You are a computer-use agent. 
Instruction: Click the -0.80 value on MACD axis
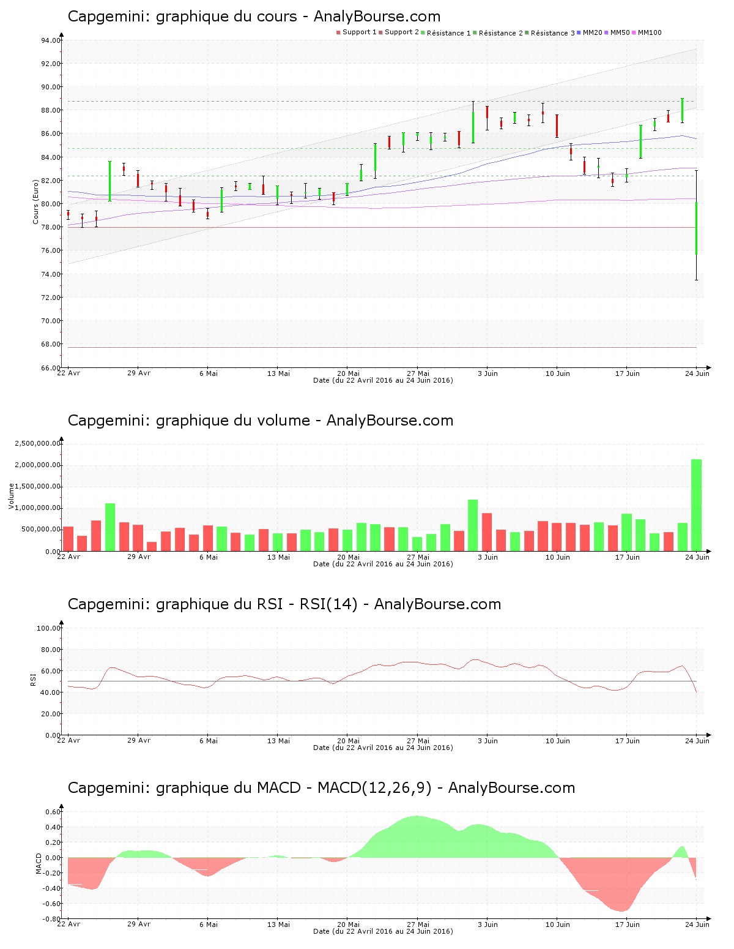(x=50, y=919)
